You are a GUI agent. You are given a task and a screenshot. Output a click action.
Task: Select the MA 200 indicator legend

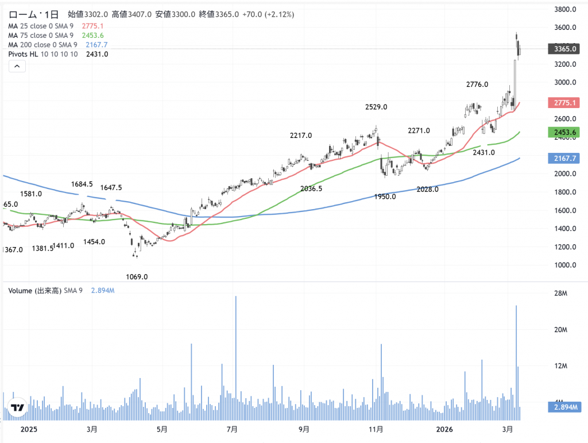click(42, 45)
